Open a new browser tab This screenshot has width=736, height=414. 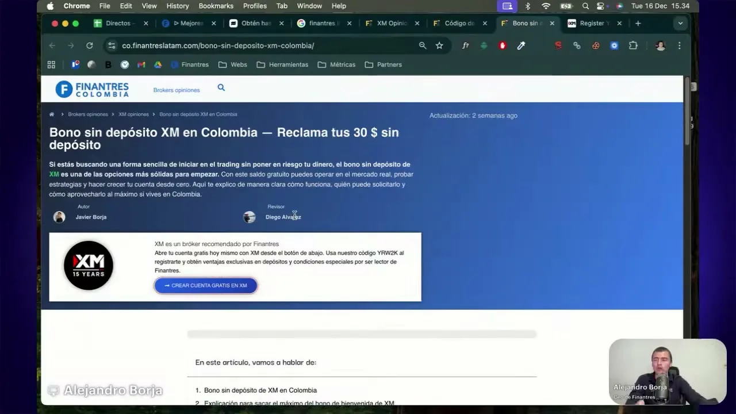[638, 23]
